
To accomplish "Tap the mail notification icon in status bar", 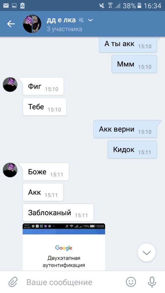I will (x=6, y=5).
